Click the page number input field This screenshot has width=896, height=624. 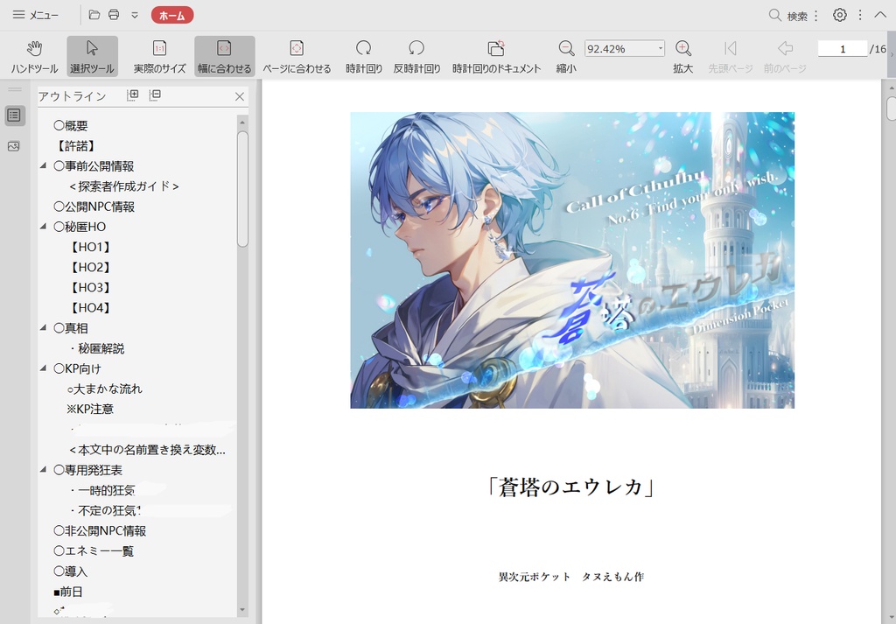[842, 48]
